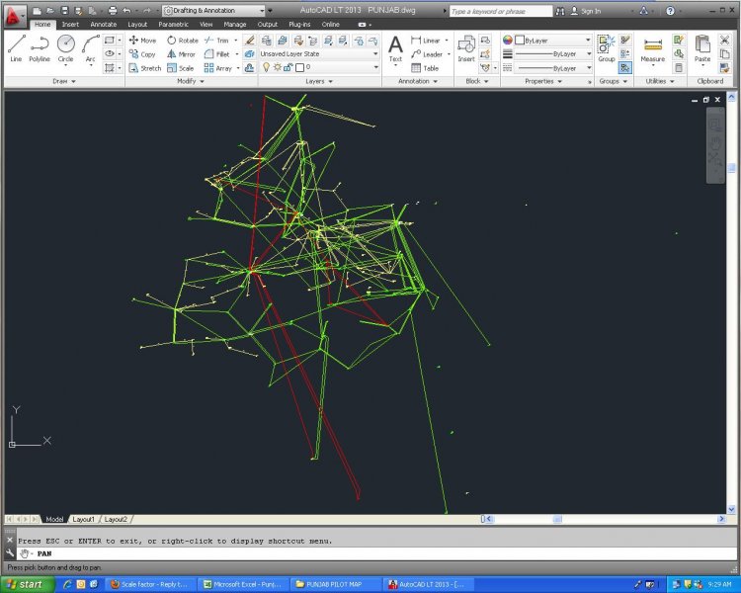Switch to the Annotate ribbon tab
This screenshot has width=741, height=593.
click(103, 24)
